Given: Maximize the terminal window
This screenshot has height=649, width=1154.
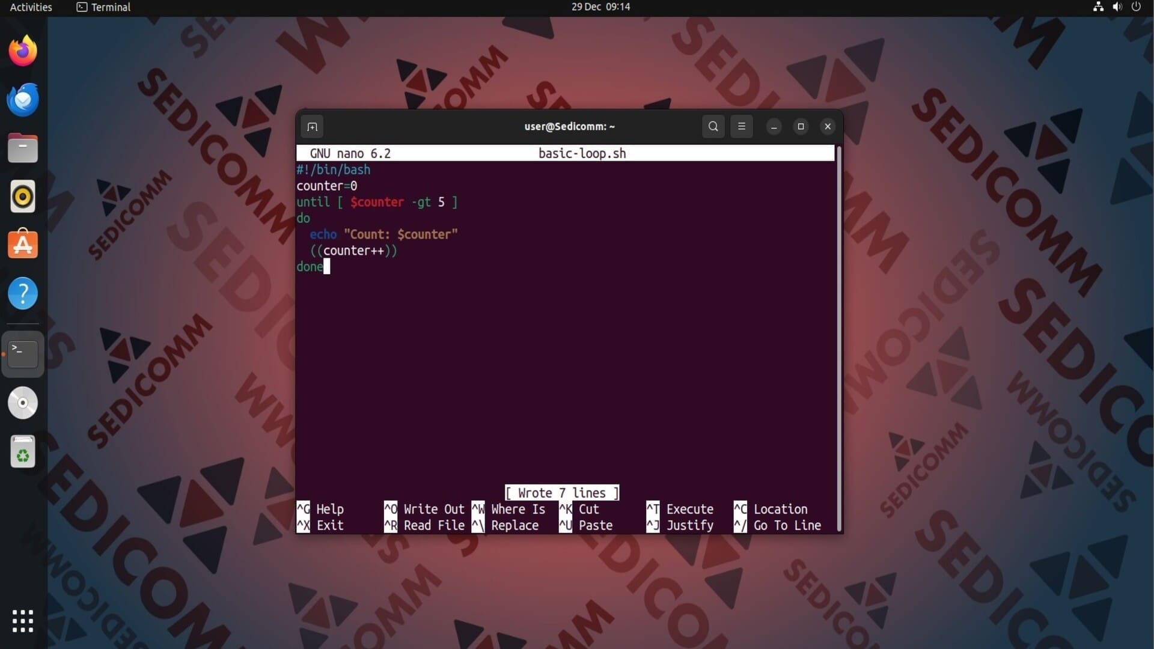Looking at the screenshot, I should point(801,127).
